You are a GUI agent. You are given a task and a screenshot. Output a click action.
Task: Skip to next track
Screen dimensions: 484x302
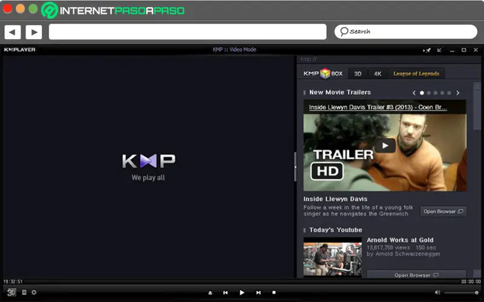tap(258, 292)
